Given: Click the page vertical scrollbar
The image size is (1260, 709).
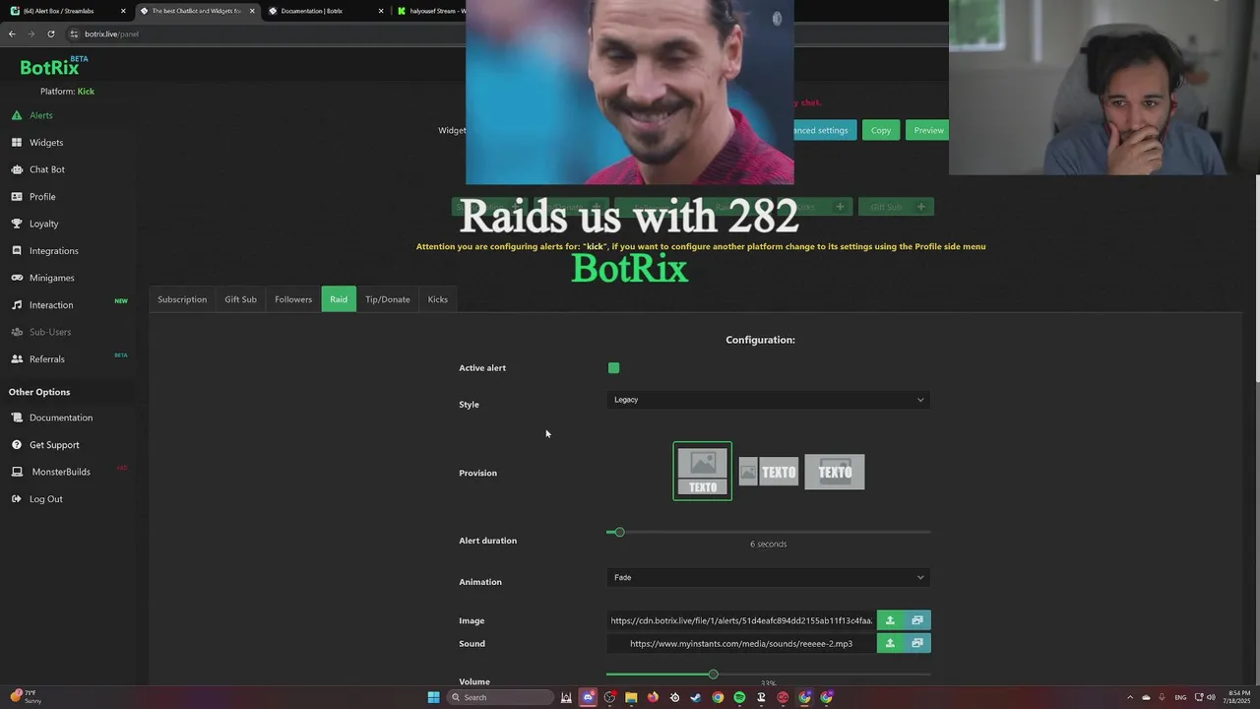Looking at the screenshot, I should click(x=1256, y=279).
